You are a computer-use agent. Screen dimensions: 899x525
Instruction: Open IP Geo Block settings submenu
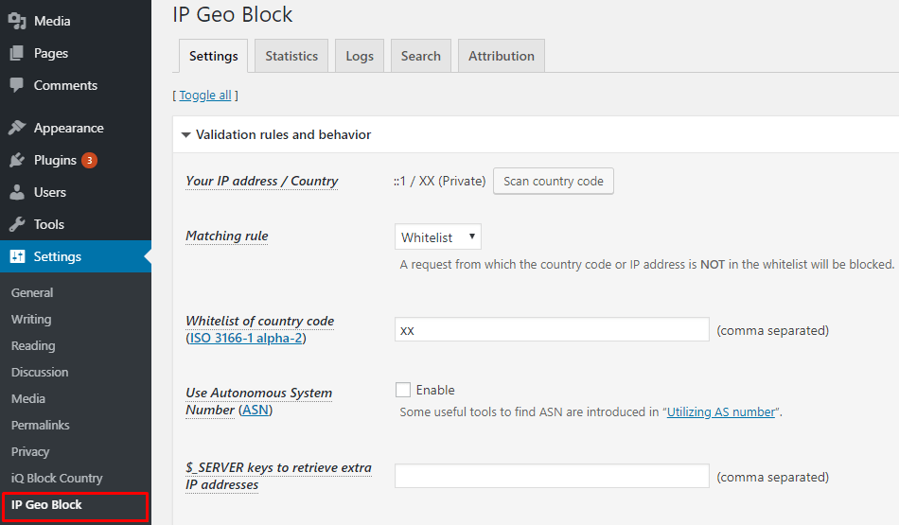[46, 504]
